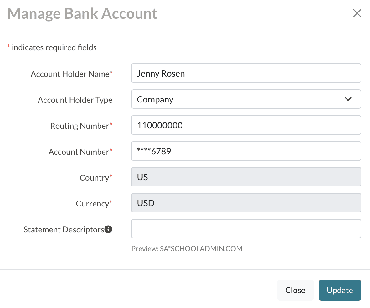Click the disabled Currency field showing USD
Image resolution: width=370 pixels, height=308 pixels.
pyautogui.click(x=246, y=203)
